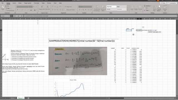This screenshot has height=100, width=178.
Task: Open the Copy options dropdown arrow
Action: click(11, 8)
